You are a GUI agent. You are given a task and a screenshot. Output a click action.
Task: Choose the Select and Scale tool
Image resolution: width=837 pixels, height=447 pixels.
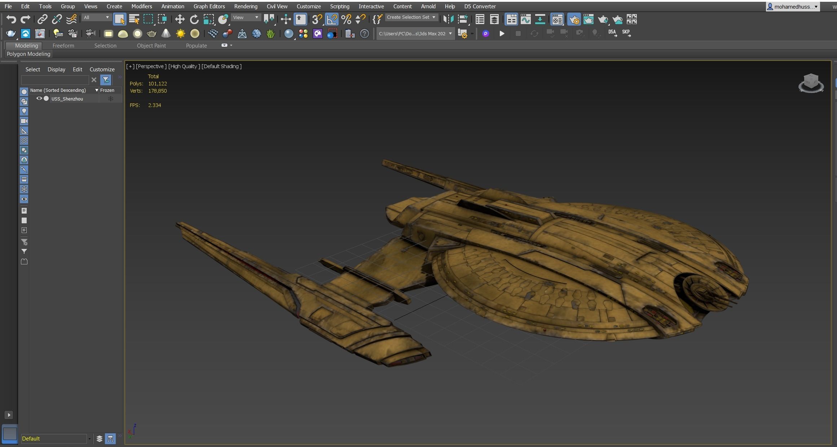point(208,19)
